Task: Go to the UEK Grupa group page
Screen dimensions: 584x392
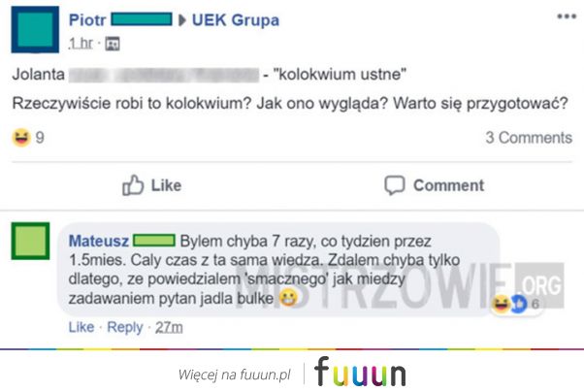Action: click(236, 20)
